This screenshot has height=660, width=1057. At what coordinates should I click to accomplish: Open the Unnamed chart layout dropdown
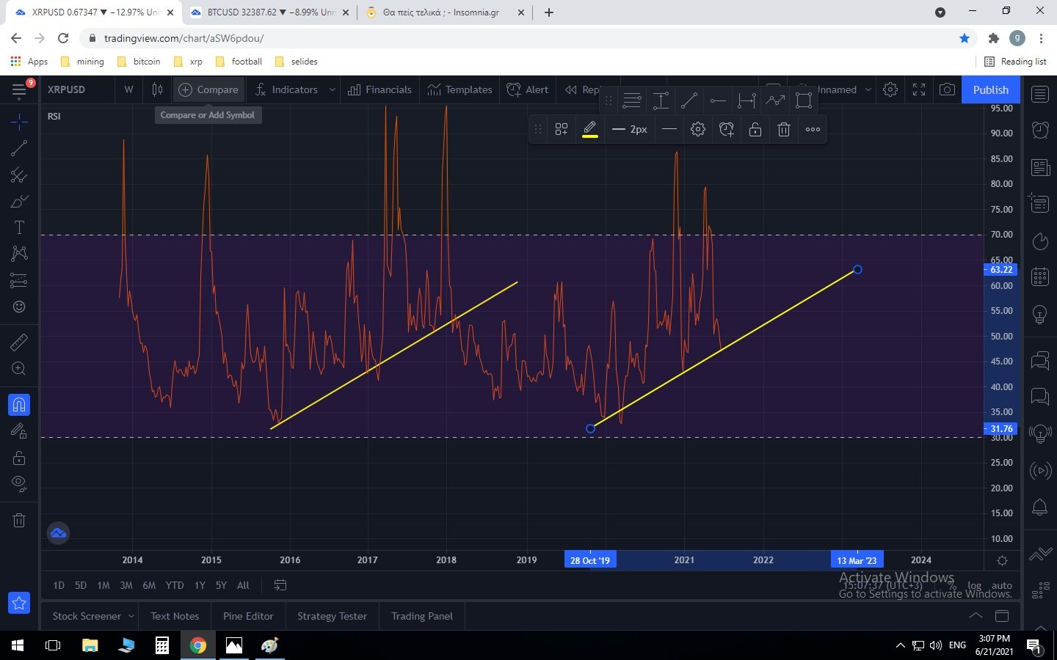click(868, 89)
